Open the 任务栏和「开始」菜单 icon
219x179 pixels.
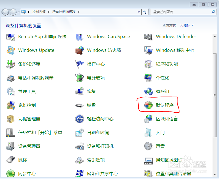11,133
